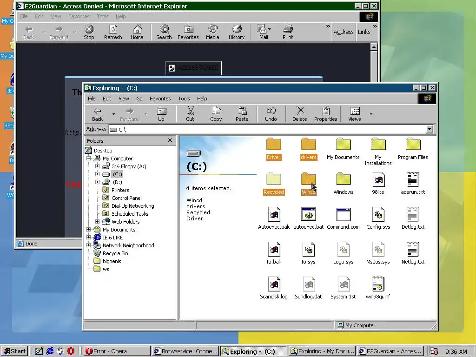Switch to Exploring - My Documents taskbar button

tap(322, 351)
